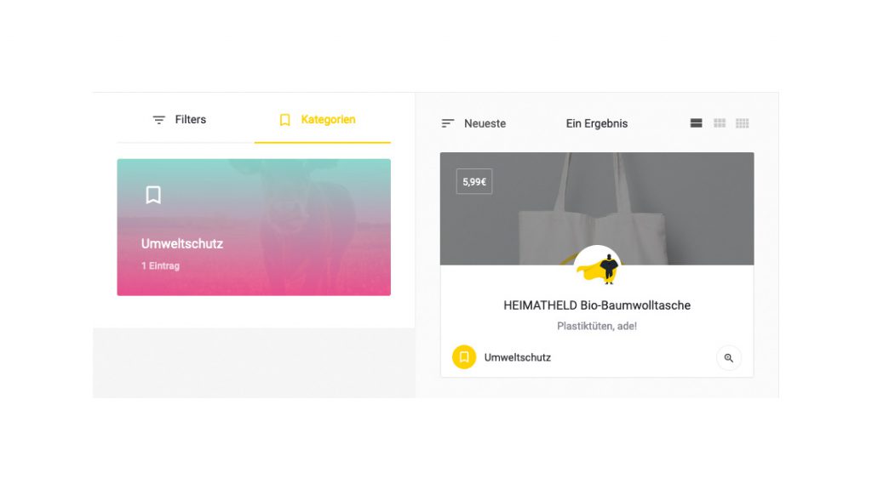Click the 1 Eintrag label
The image size is (872, 490).
click(x=160, y=266)
